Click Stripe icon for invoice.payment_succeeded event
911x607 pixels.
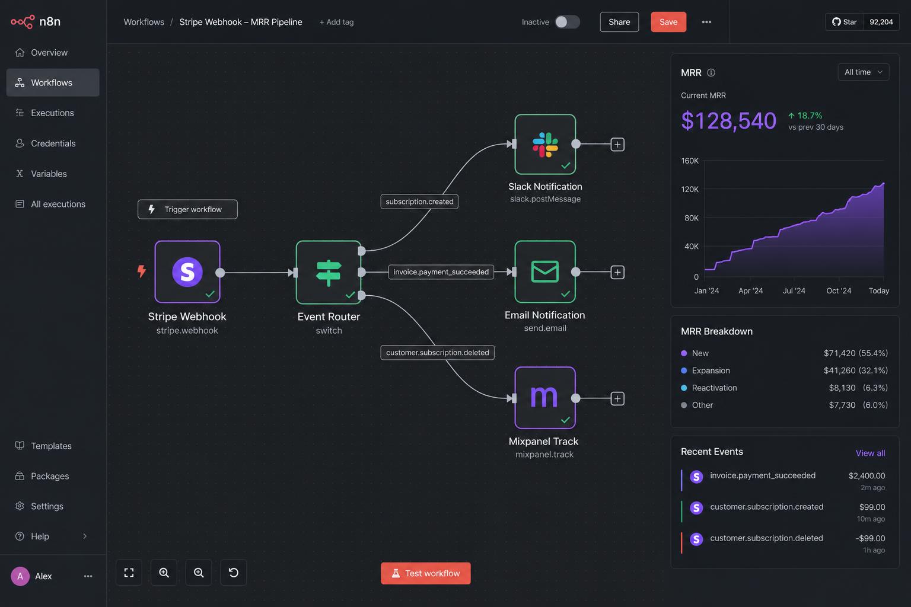click(x=696, y=477)
